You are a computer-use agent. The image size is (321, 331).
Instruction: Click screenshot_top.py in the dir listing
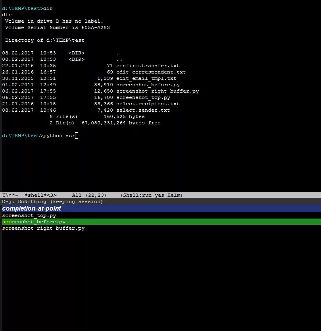143,97
